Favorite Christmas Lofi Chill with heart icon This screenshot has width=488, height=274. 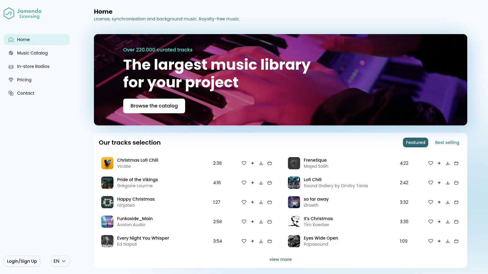pyautogui.click(x=244, y=163)
